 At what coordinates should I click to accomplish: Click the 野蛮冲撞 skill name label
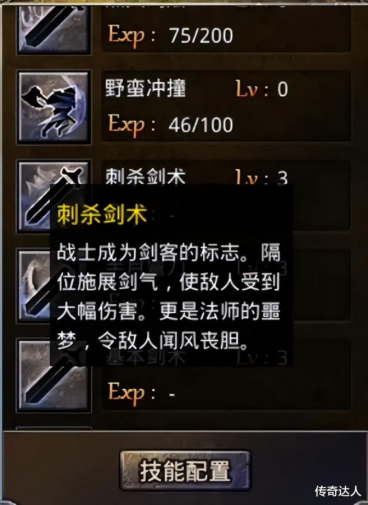click(146, 88)
